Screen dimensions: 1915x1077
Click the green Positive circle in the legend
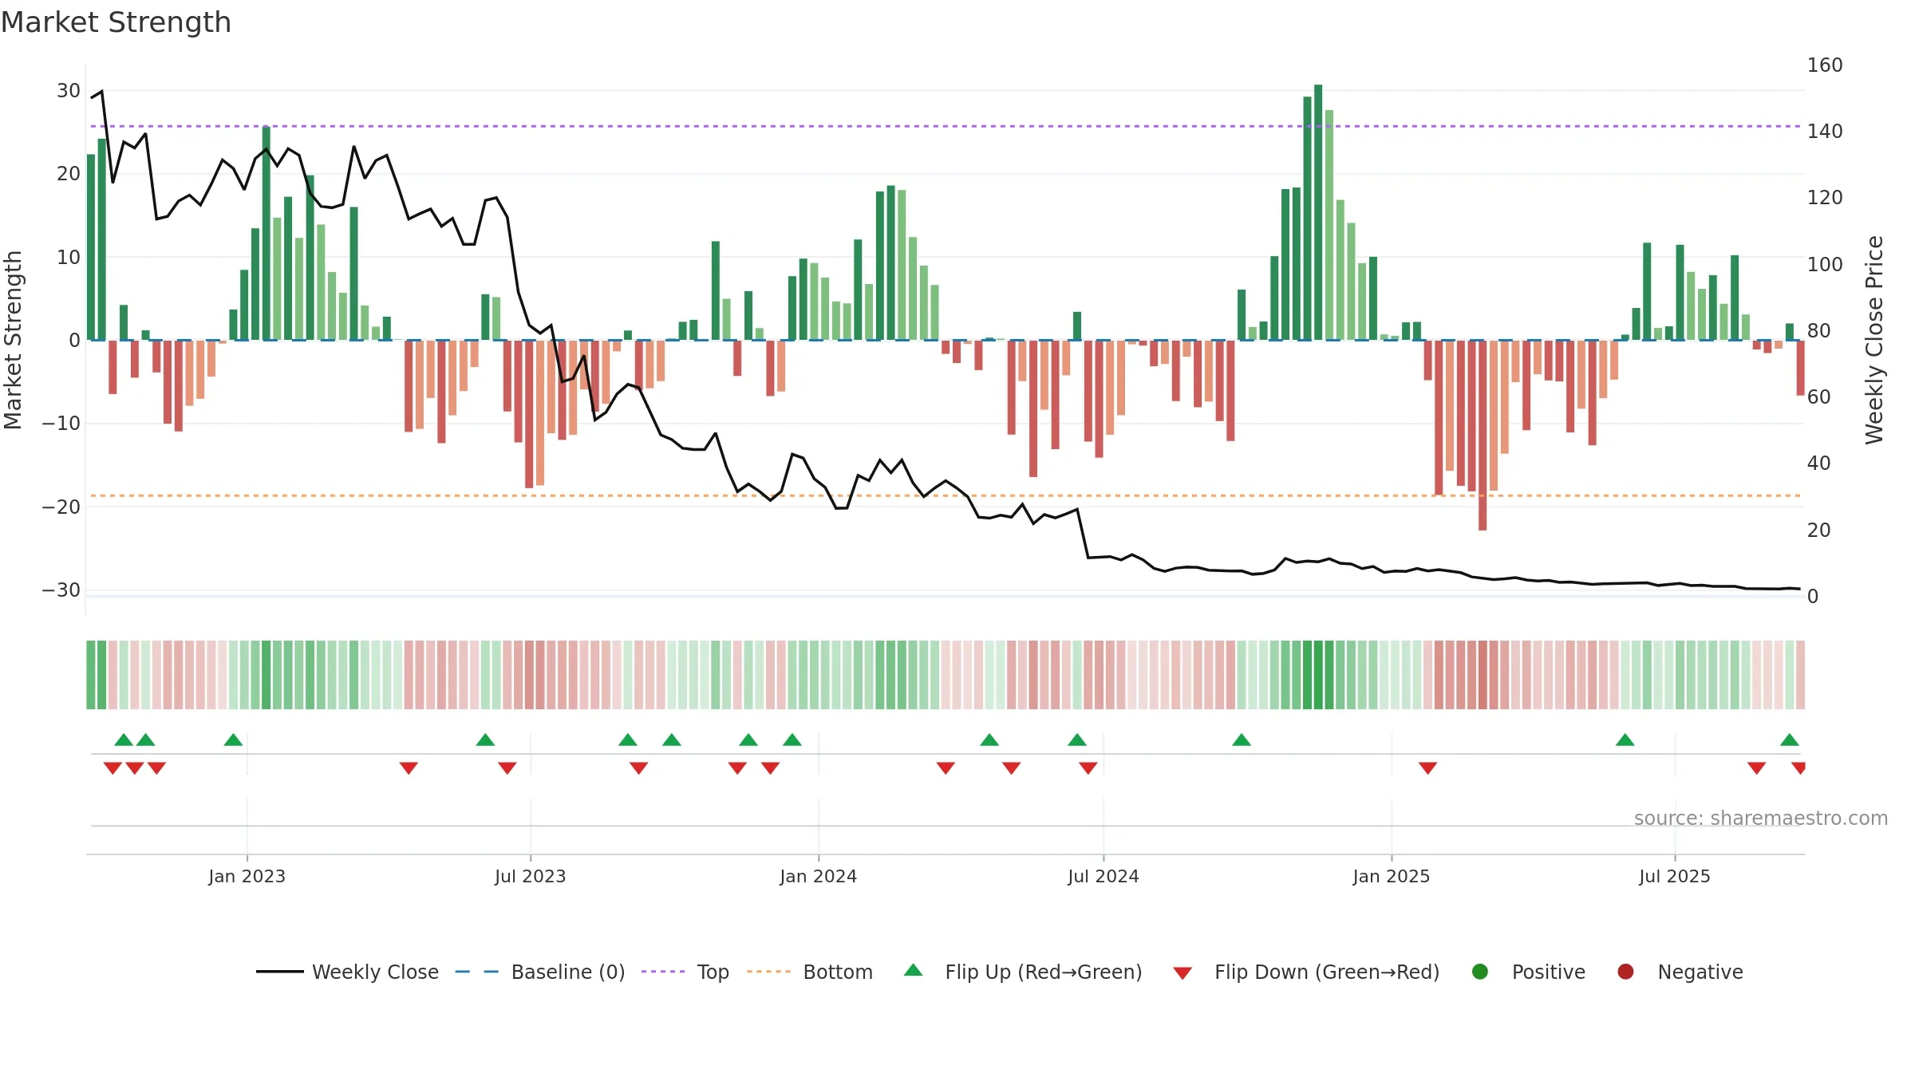[x=1480, y=972]
